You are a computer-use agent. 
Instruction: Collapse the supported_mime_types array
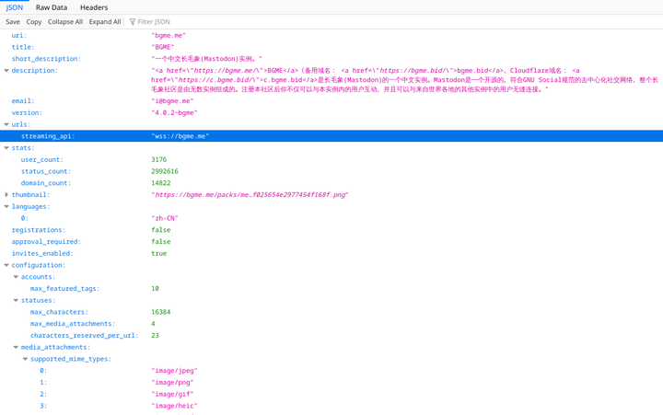tap(25, 359)
